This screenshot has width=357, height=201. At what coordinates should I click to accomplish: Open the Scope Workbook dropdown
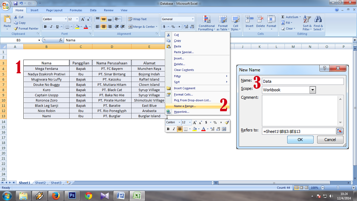313,90
